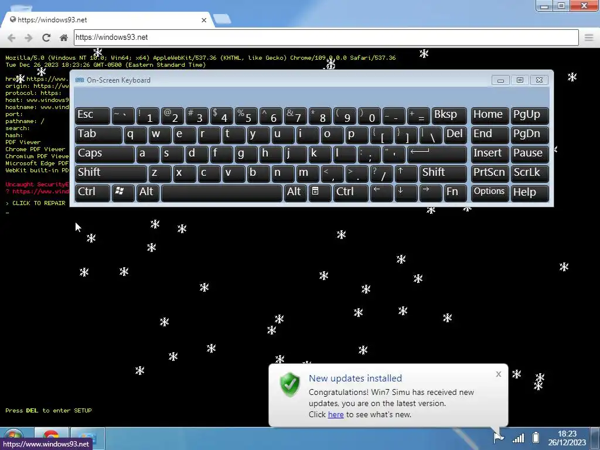Click the PgUp key
This screenshot has height=450, width=600.
coord(530,115)
